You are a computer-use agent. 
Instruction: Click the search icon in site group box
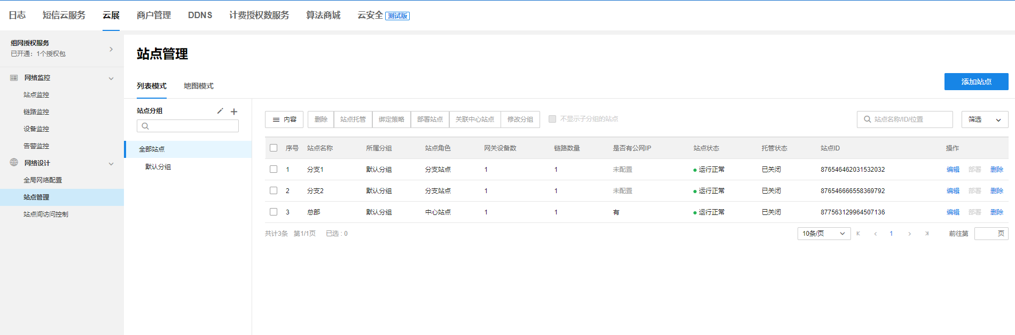(145, 126)
